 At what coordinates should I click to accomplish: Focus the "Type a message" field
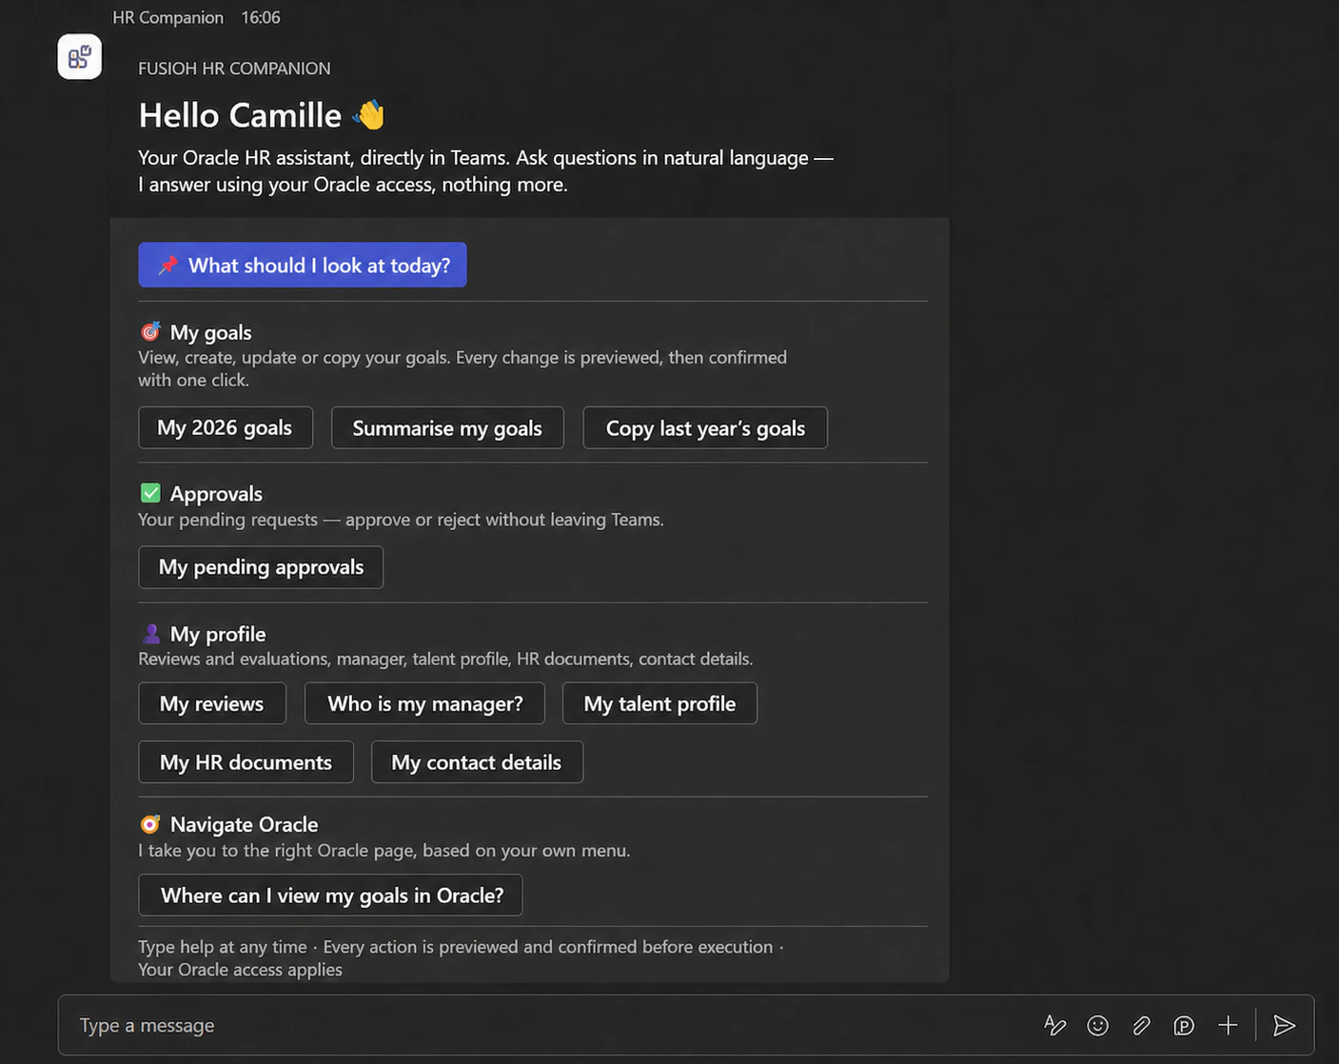tap(686, 1025)
